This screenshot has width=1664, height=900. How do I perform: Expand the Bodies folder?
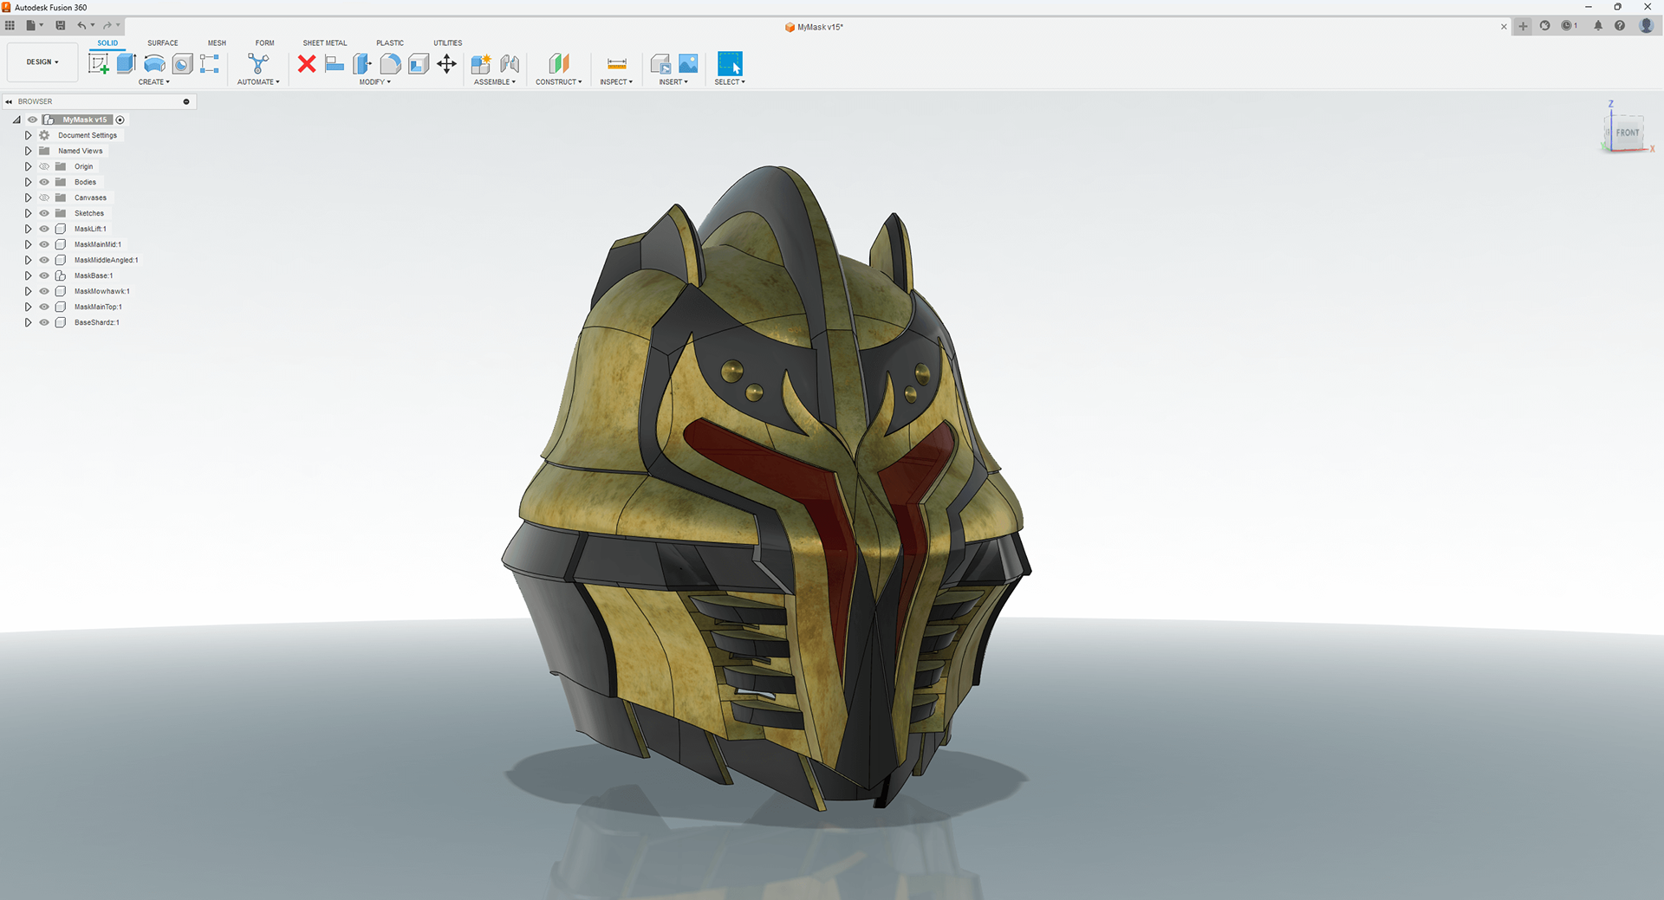tap(28, 182)
